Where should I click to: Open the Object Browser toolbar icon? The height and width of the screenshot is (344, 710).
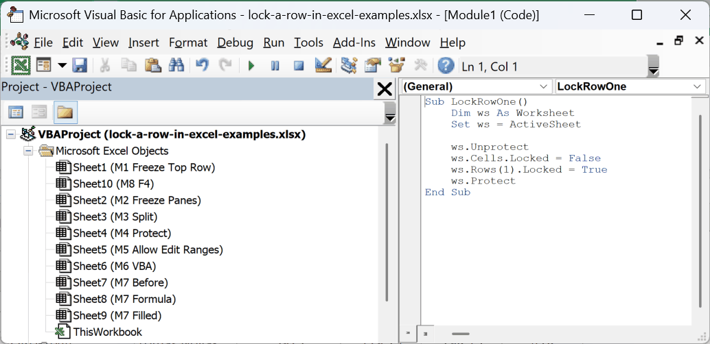397,66
